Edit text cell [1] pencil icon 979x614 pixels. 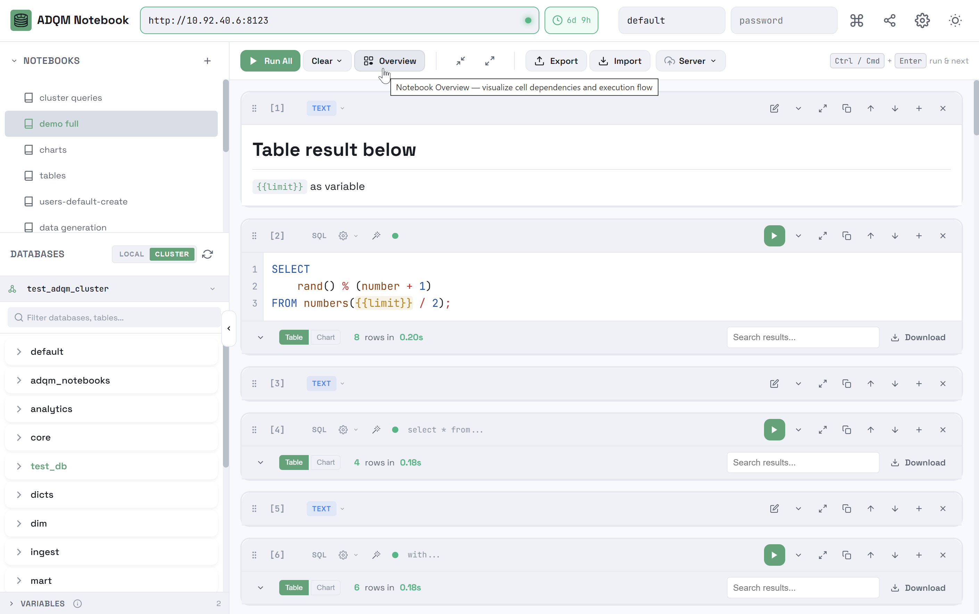pyautogui.click(x=774, y=108)
